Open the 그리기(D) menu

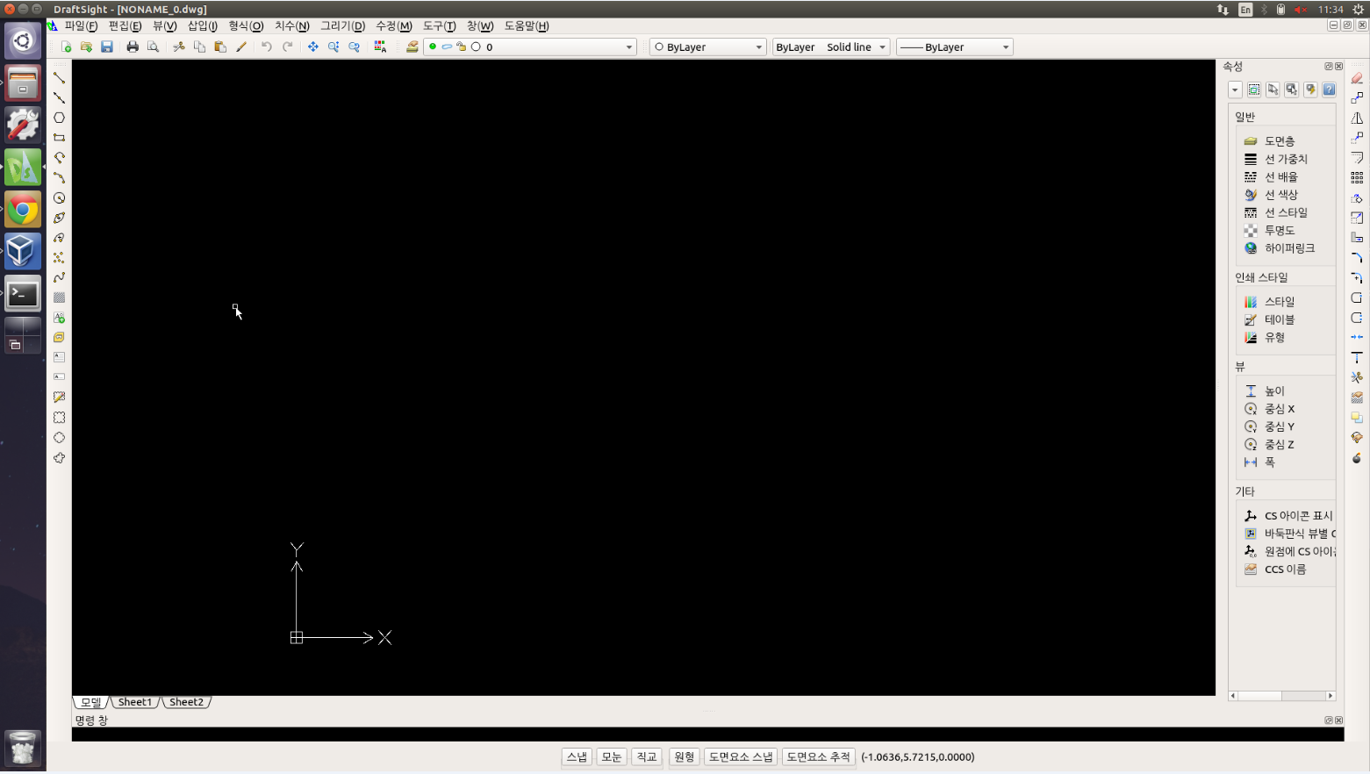coord(342,26)
